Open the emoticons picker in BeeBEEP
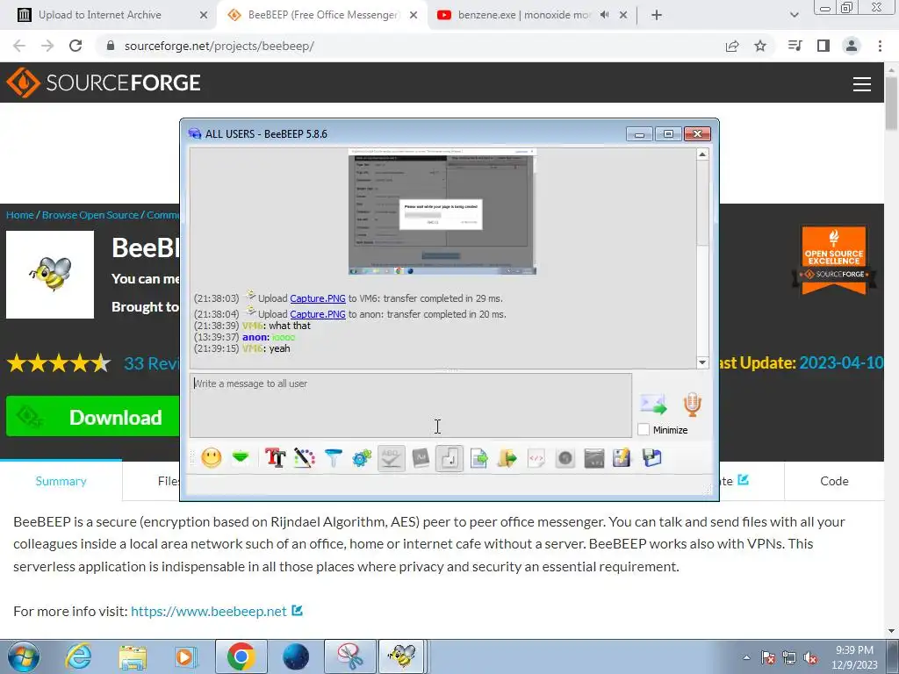 click(211, 458)
